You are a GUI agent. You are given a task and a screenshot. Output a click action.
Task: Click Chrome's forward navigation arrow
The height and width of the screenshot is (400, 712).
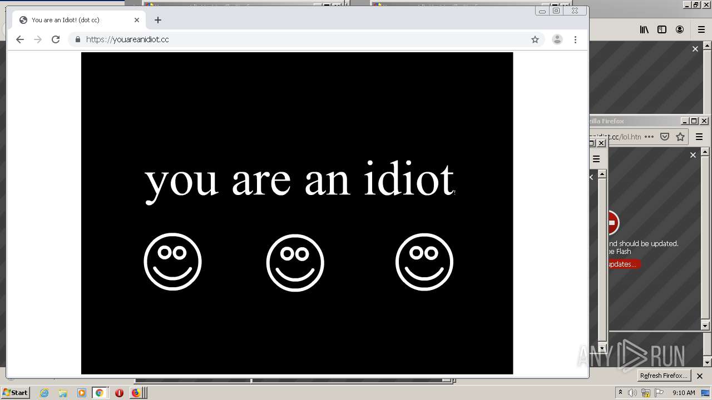38,39
